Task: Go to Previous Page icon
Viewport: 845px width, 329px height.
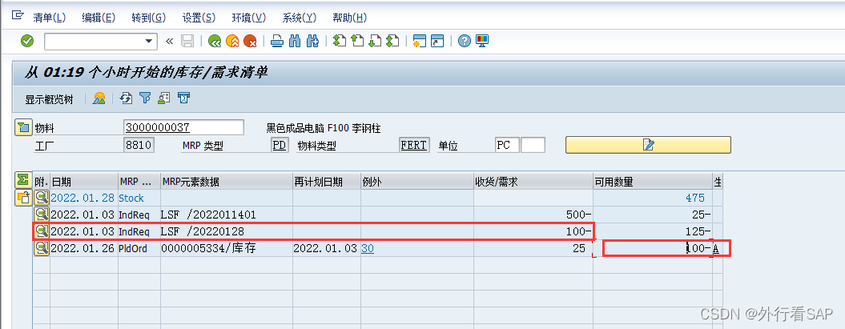Action: point(356,41)
